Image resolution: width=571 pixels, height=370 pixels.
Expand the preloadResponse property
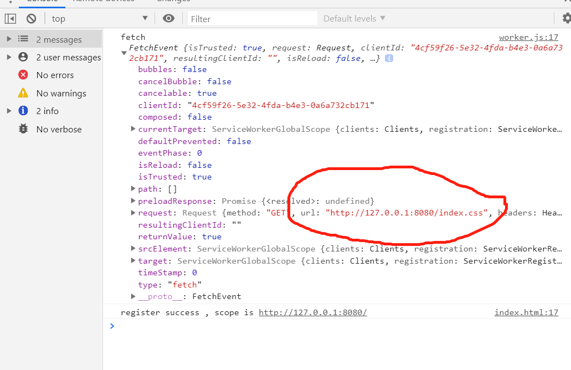pyautogui.click(x=133, y=201)
